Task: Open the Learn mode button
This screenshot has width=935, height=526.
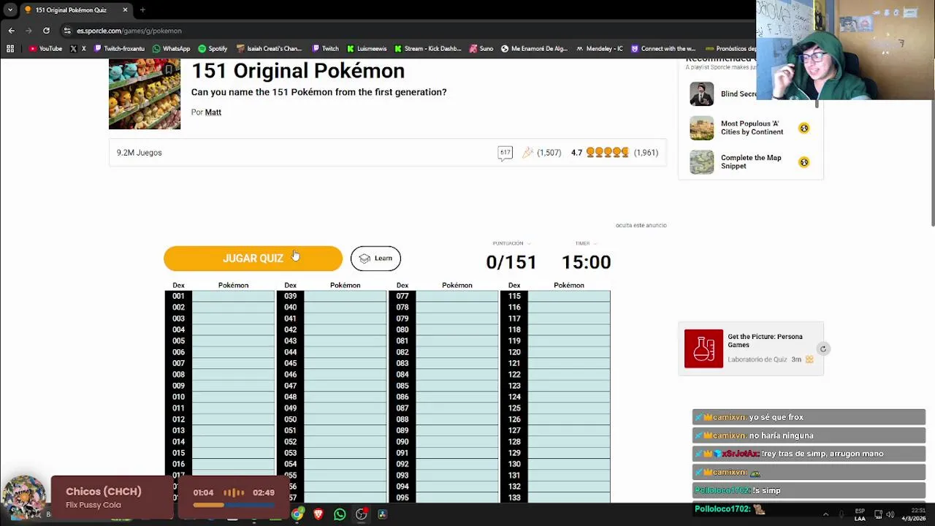Action: (x=375, y=258)
